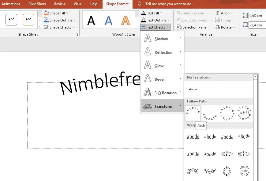Apply the Arch transform under Follow Path
The image size is (266, 181).
193,113
